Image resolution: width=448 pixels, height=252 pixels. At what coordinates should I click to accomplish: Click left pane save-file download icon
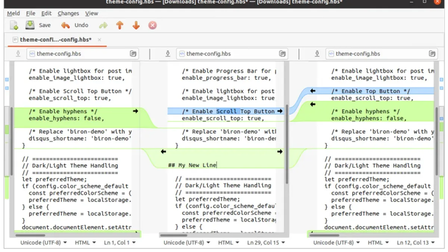[x=18, y=54]
